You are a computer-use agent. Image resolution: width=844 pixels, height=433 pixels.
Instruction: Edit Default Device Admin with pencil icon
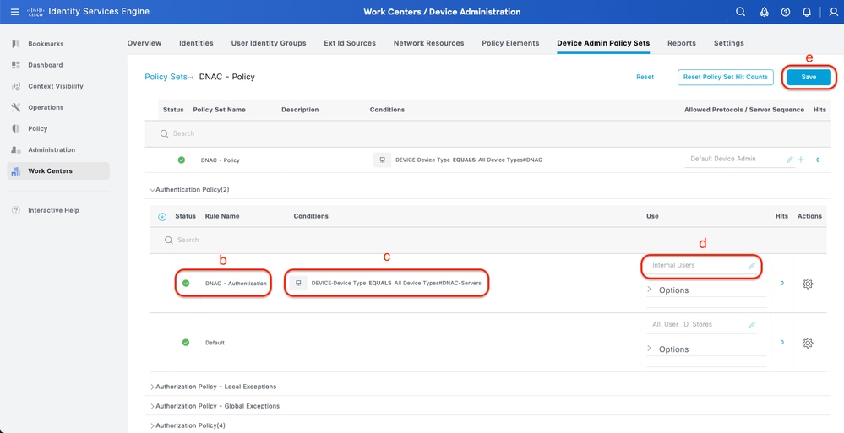pyautogui.click(x=790, y=160)
